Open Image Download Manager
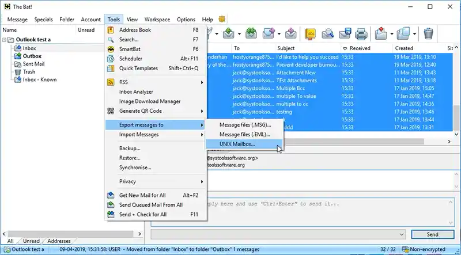461x255 pixels. pos(156,101)
